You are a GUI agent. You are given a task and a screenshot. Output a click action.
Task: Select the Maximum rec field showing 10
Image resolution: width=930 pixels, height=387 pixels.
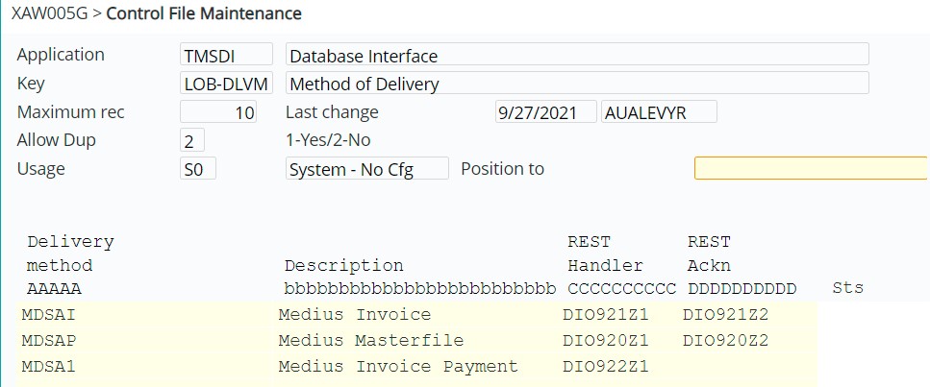(218, 112)
